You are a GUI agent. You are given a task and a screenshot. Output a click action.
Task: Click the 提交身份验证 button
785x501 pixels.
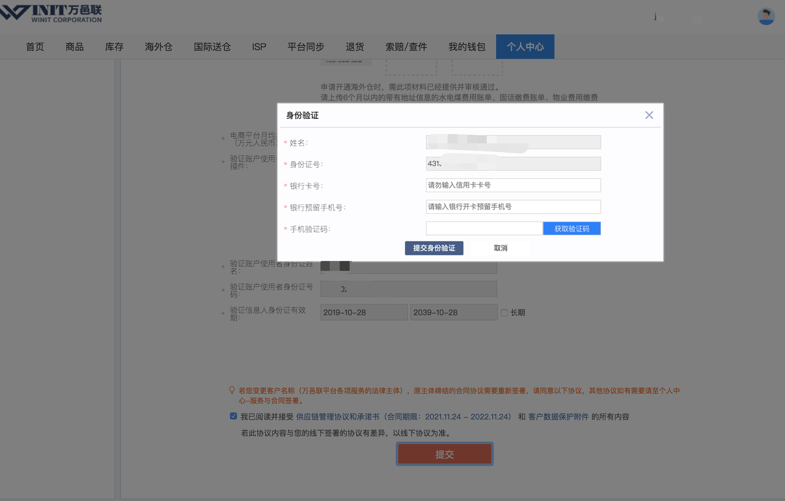click(x=434, y=248)
